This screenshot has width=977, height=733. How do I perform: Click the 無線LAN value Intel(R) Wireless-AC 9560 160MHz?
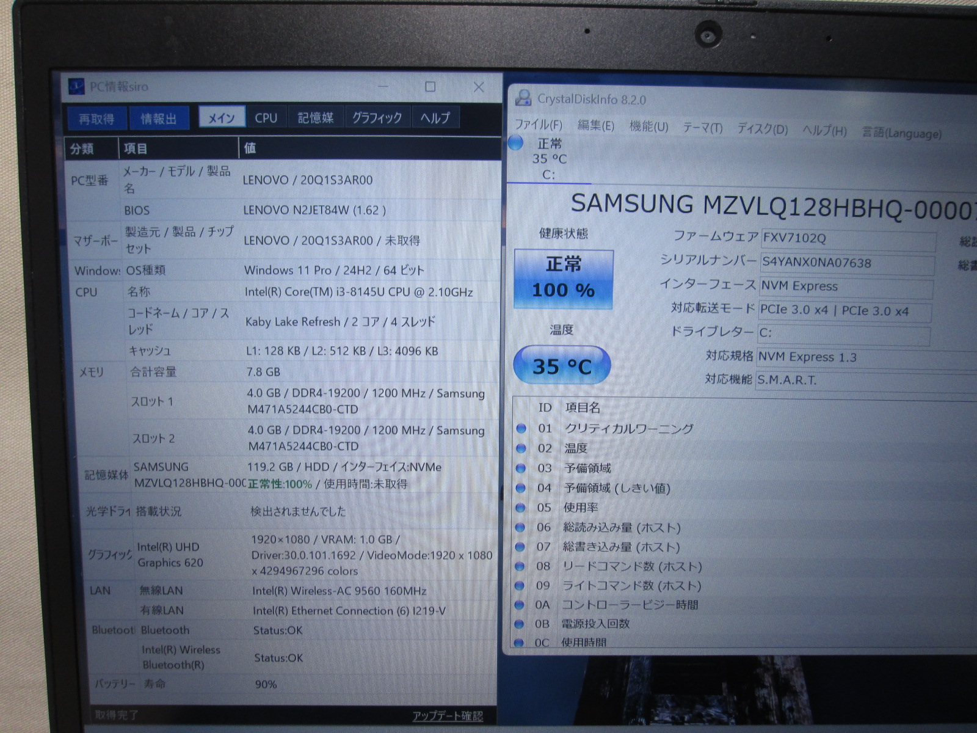(340, 591)
